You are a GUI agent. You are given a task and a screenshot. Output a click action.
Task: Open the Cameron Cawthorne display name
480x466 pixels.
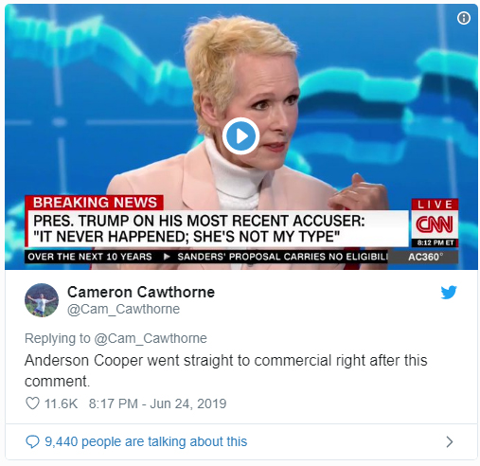point(141,292)
